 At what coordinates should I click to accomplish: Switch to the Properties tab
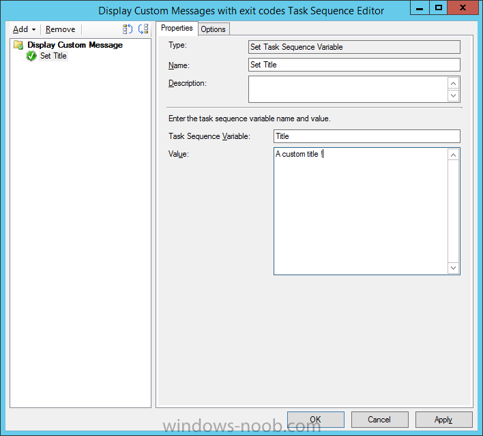click(177, 29)
